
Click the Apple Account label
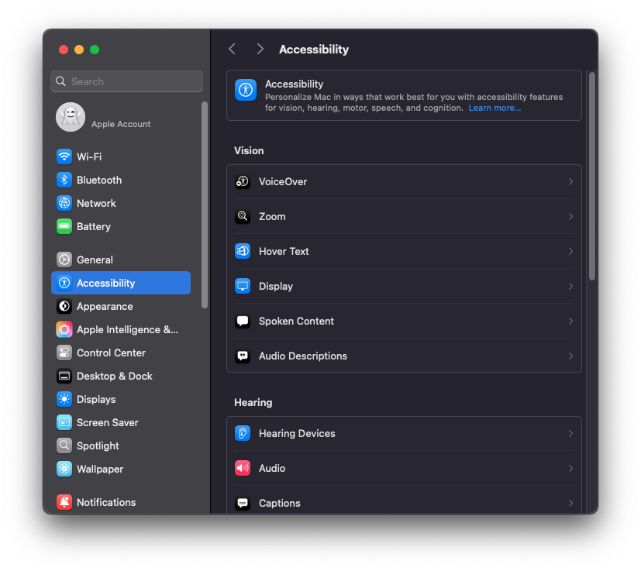121,124
